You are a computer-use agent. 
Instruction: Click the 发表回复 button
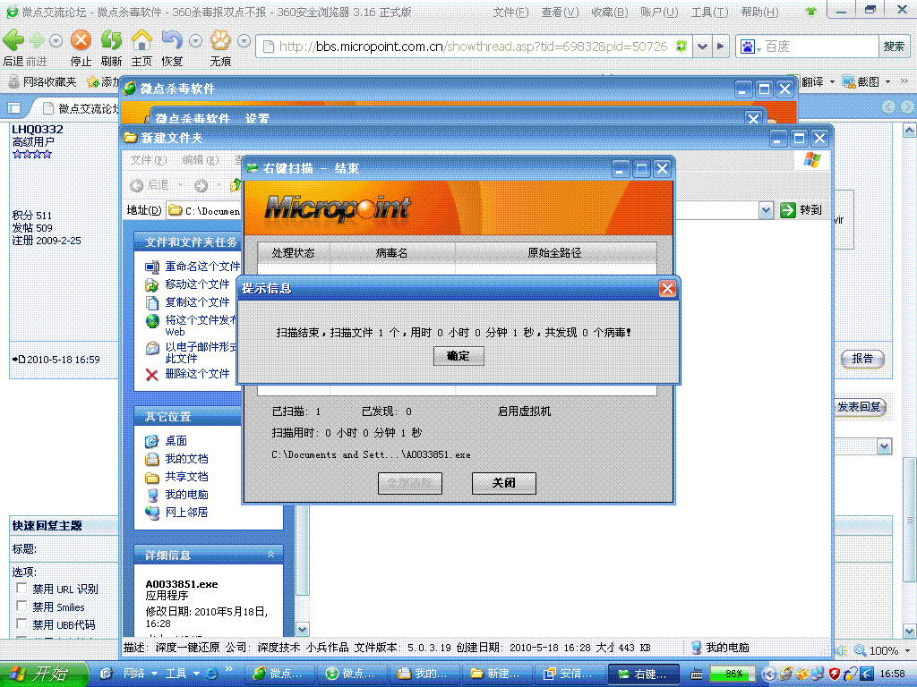click(861, 407)
